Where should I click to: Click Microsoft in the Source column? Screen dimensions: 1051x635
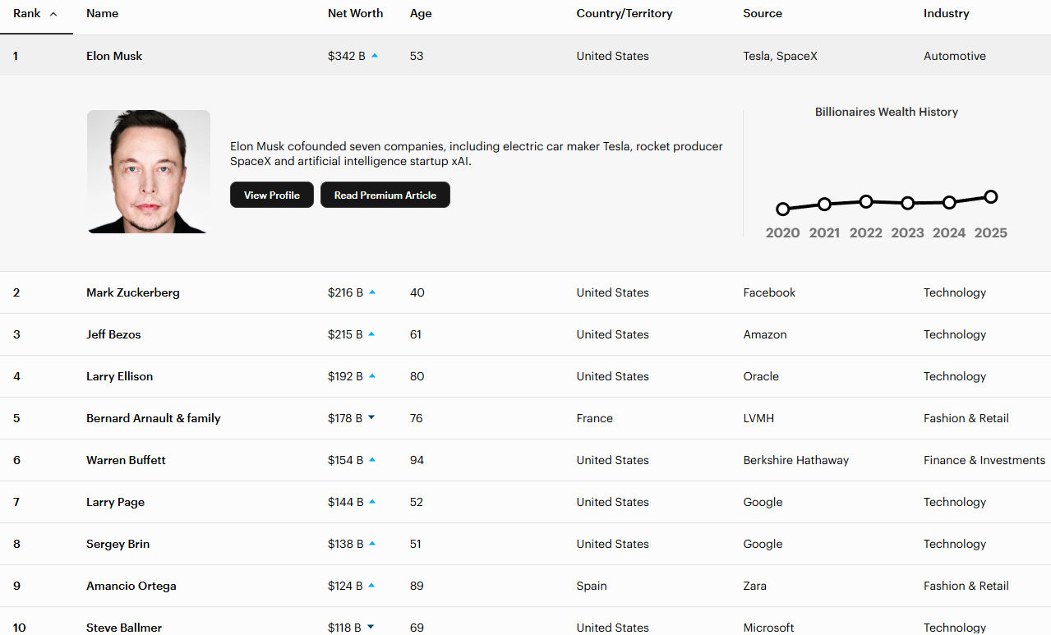click(768, 628)
